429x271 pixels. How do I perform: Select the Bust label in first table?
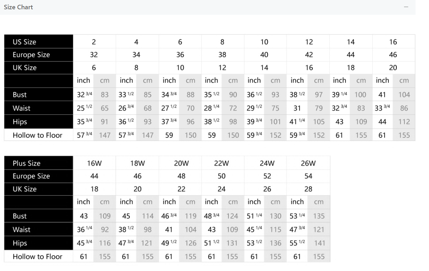[20, 95]
